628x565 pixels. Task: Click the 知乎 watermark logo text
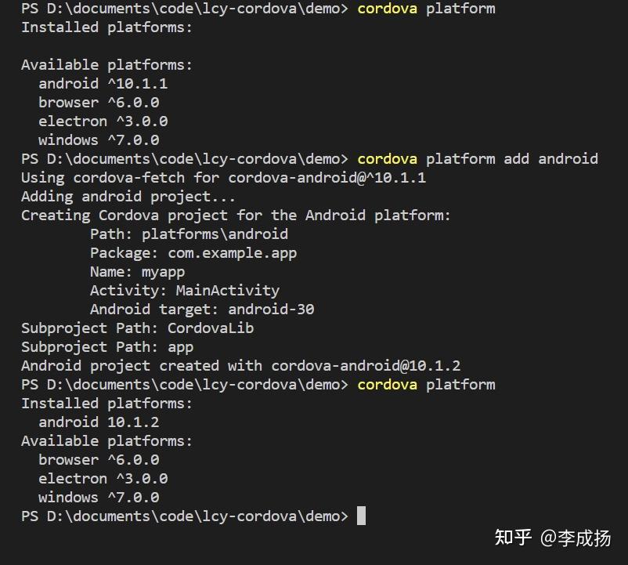click(513, 538)
